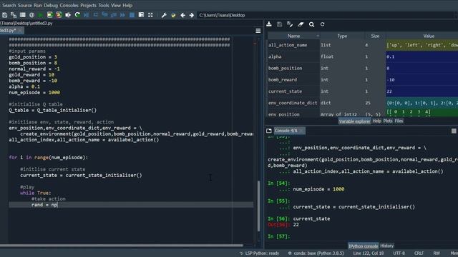This screenshot has height=257, width=458.
Task: Toggle fullscreen mode icon
Action: [x=150, y=15]
